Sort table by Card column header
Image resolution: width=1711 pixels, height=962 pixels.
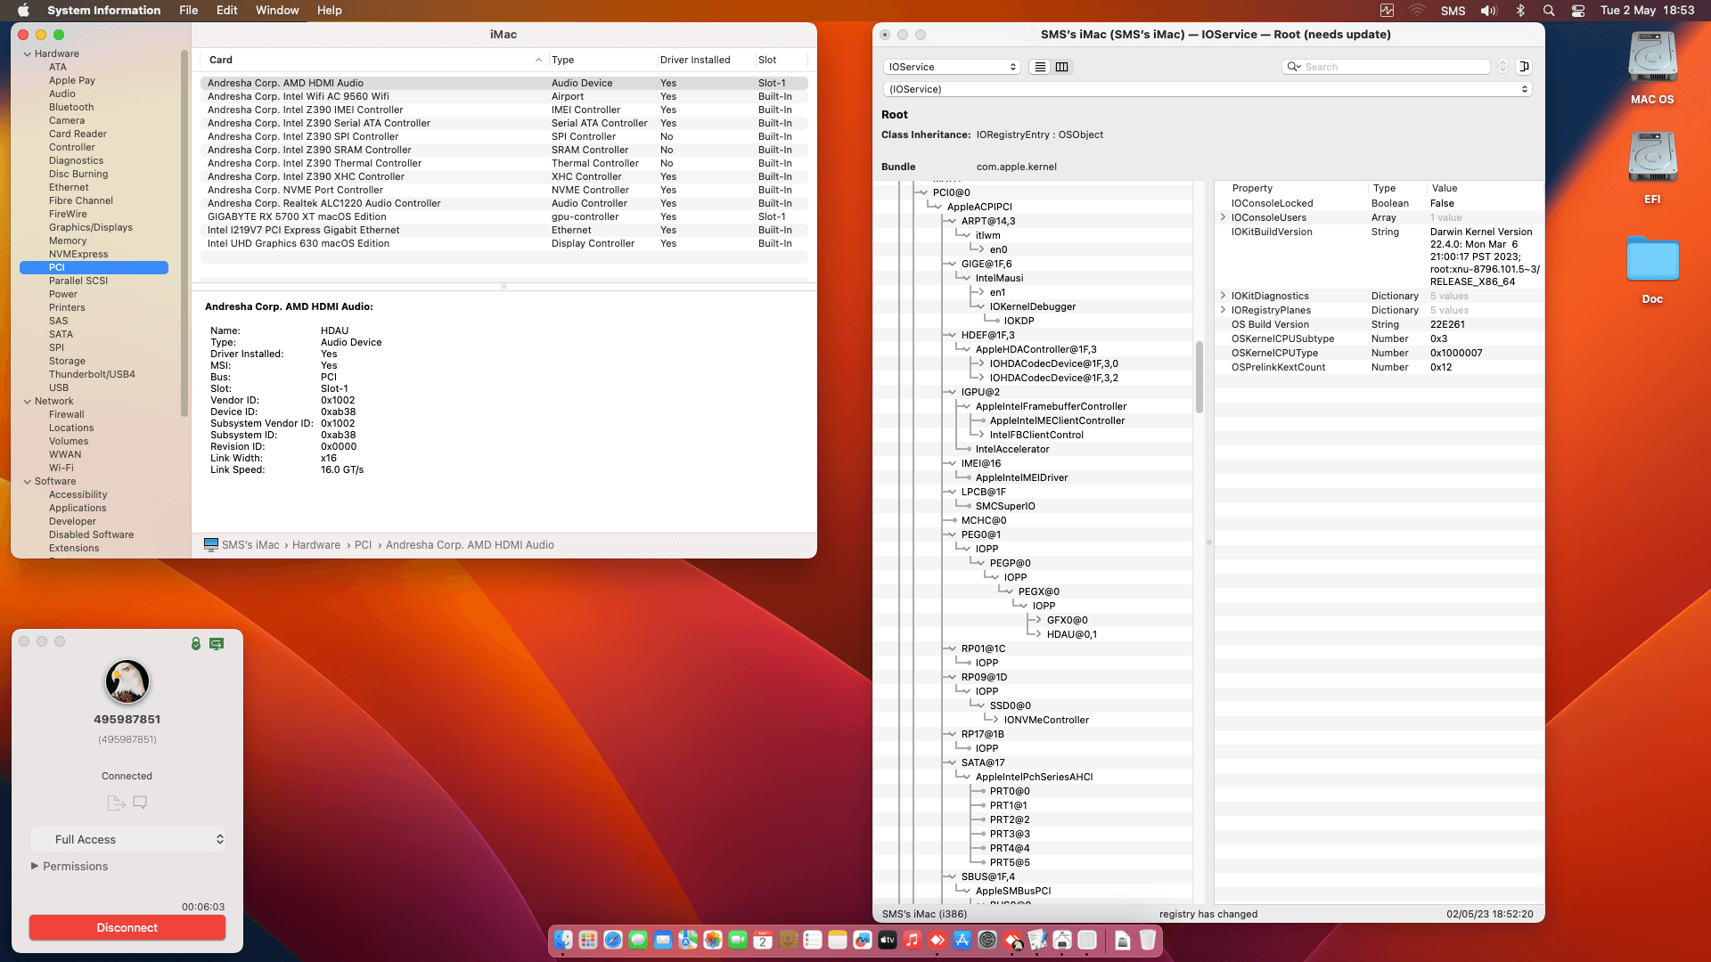374,60
